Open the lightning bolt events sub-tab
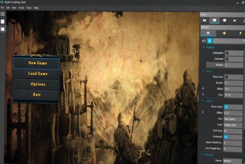Screen dimensions: 245x164 pyautogui.click(x=240, y=33)
